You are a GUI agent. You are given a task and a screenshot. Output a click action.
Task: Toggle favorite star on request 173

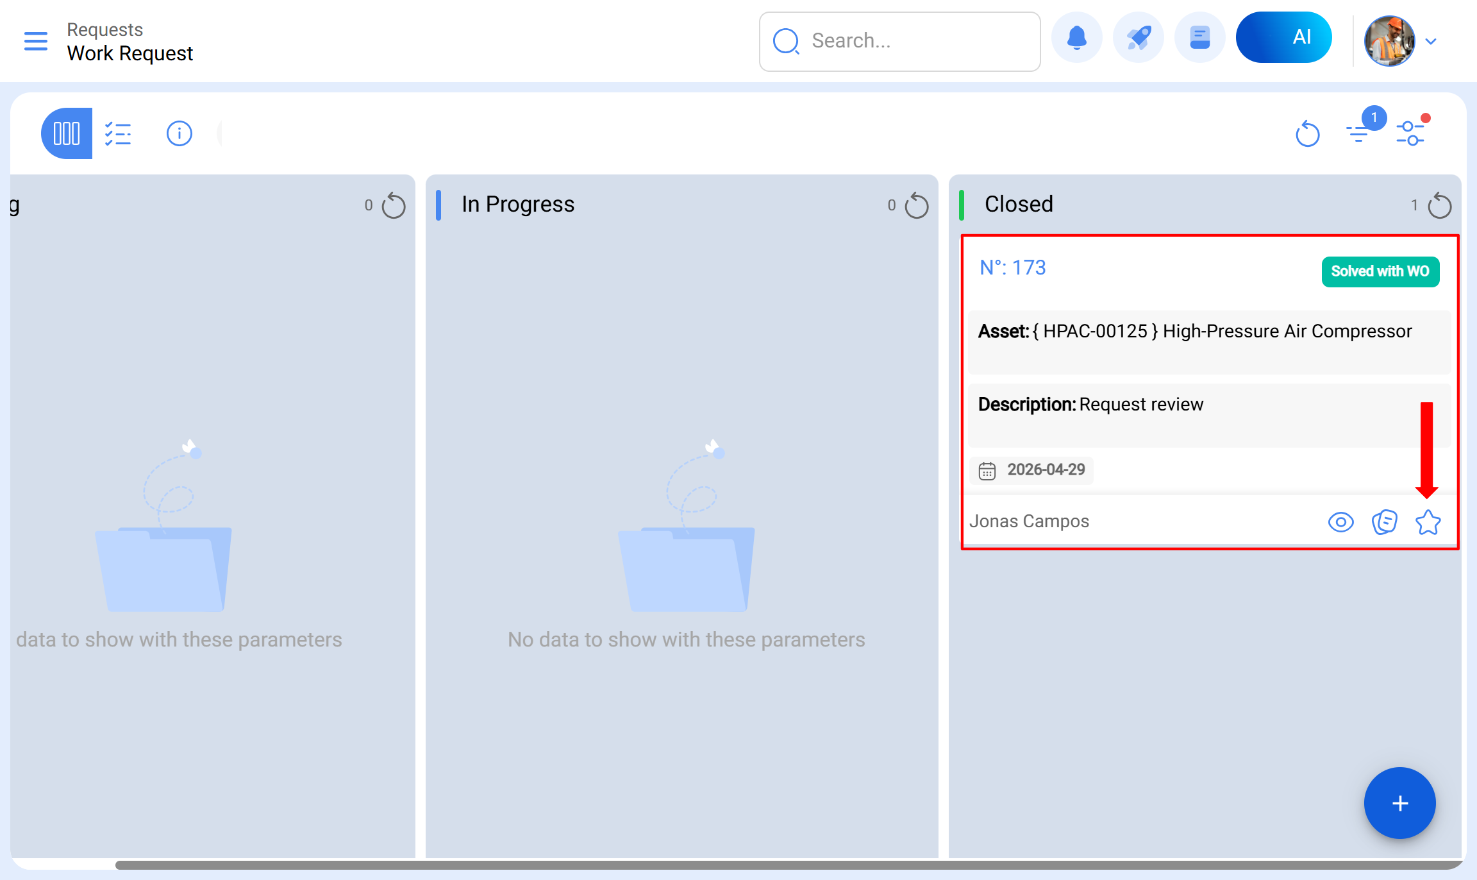1428,522
